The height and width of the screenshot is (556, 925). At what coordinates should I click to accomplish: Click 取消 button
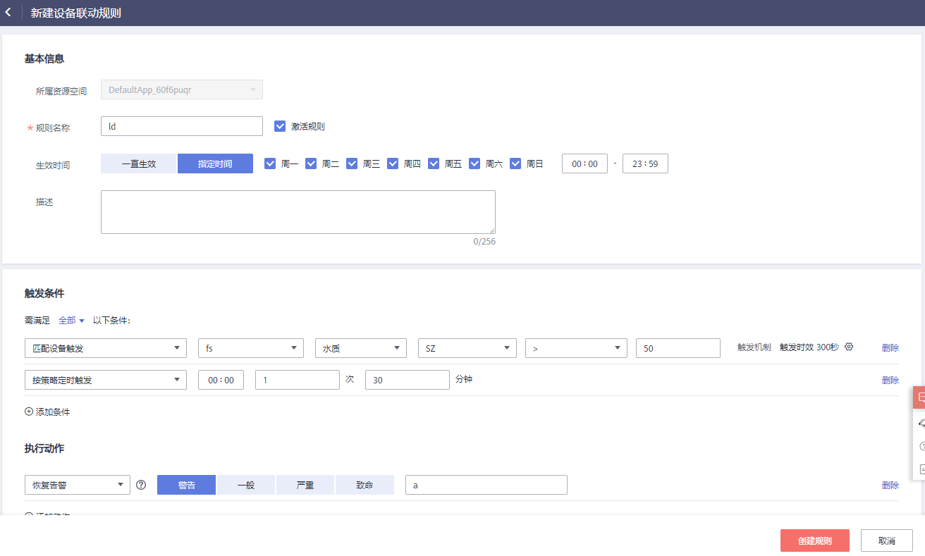[x=886, y=540]
